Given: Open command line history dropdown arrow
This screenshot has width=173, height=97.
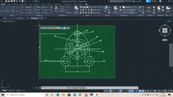Looking at the screenshot, I should point(137,88).
